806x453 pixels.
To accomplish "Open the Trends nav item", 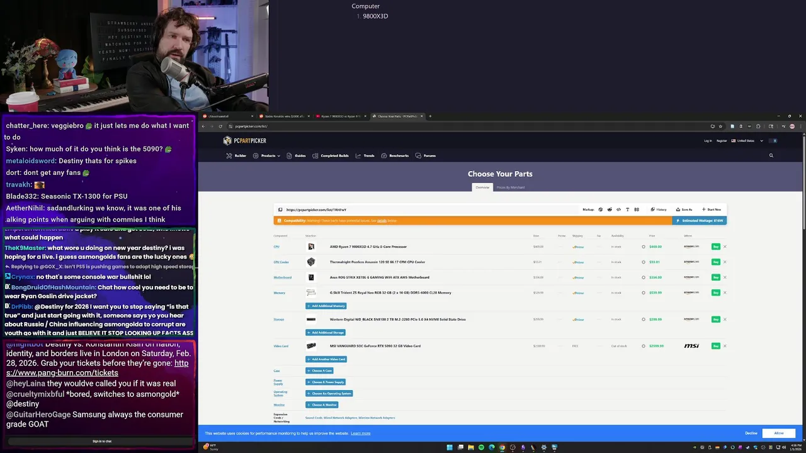I will (365, 155).
